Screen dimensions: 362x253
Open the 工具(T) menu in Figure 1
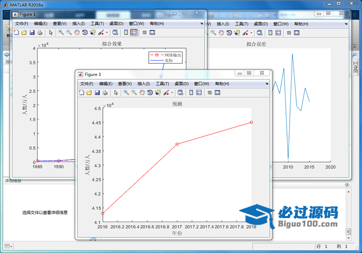[x=97, y=23]
